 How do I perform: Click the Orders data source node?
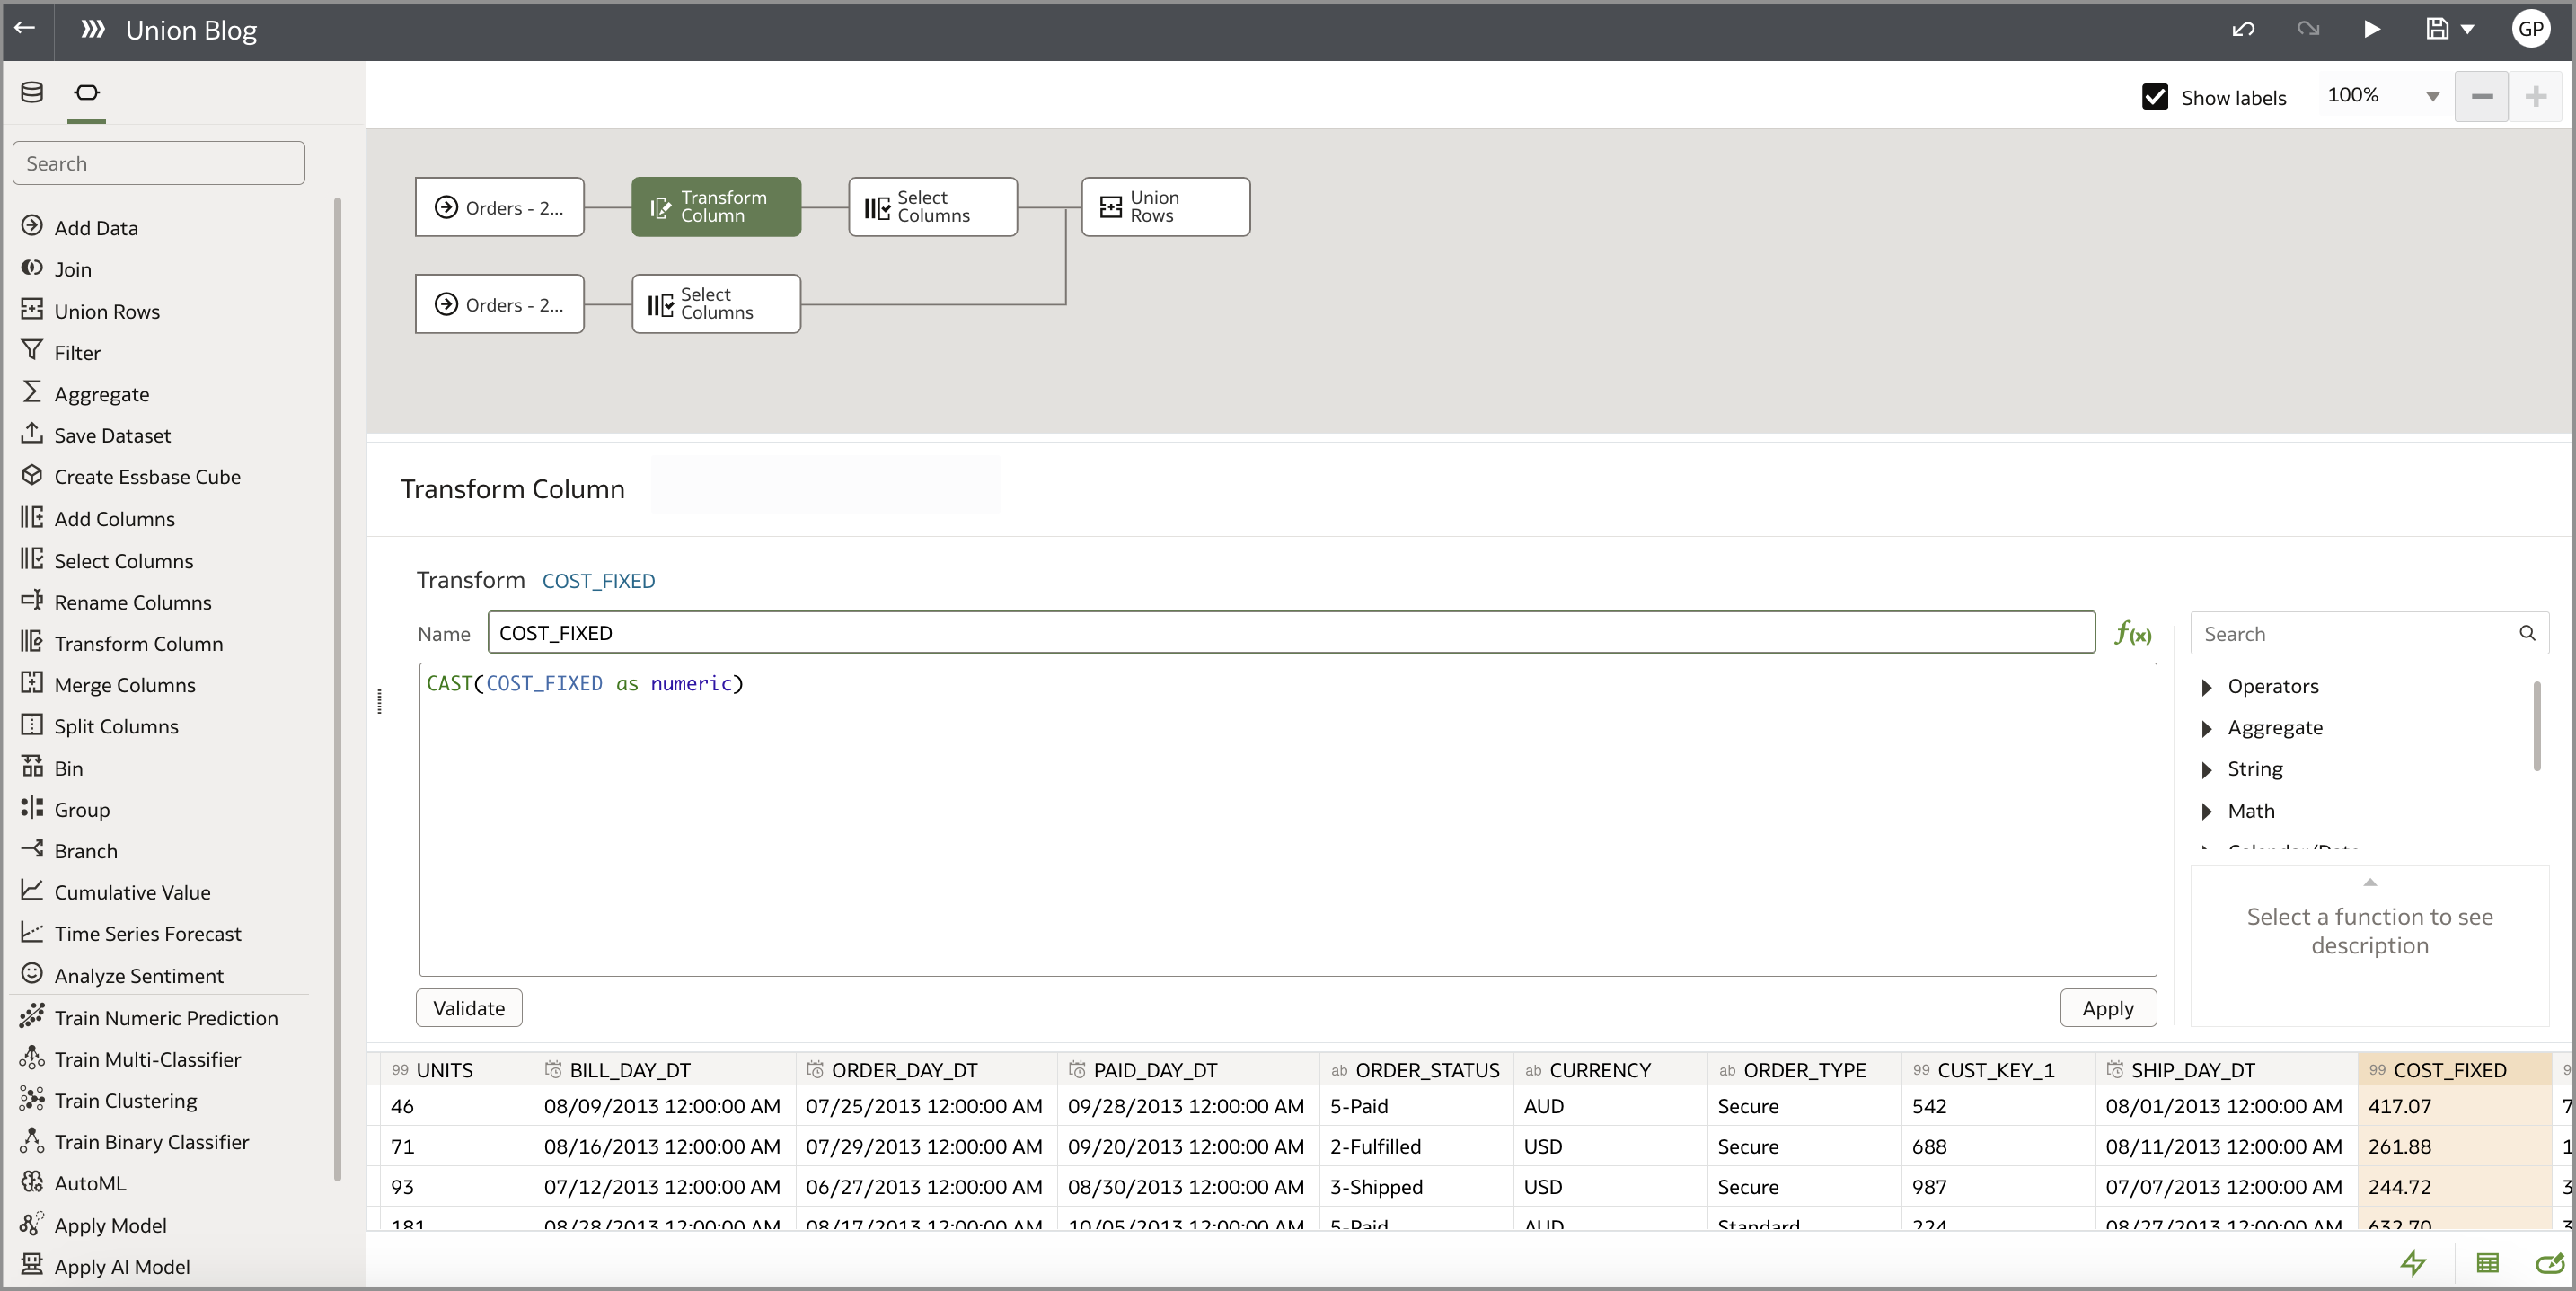click(499, 206)
